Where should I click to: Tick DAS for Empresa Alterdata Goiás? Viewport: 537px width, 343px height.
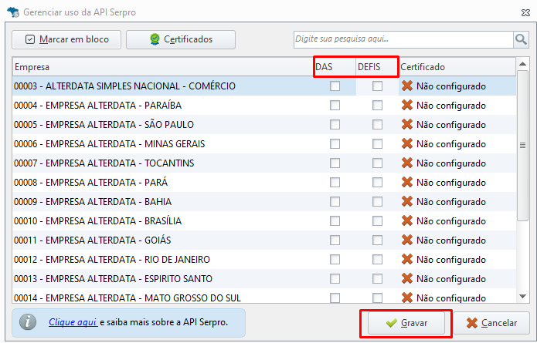pos(335,240)
